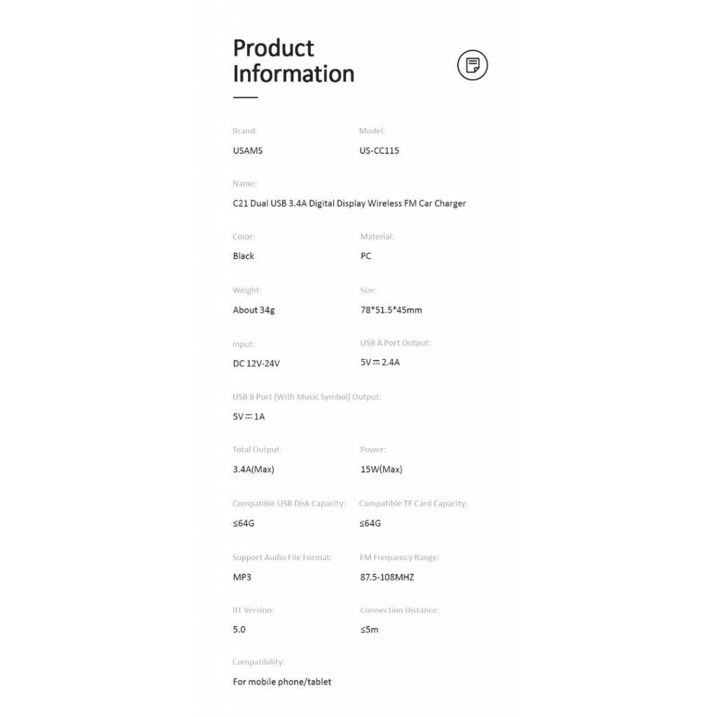Select the DC 12V-24V input value
Viewport: 717px width, 717px height.
[256, 363]
